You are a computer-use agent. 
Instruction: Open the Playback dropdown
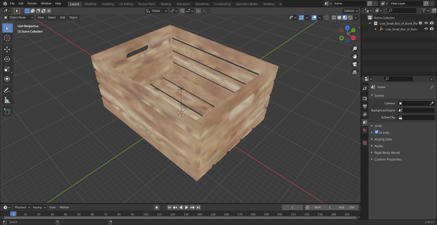[x=22, y=207]
